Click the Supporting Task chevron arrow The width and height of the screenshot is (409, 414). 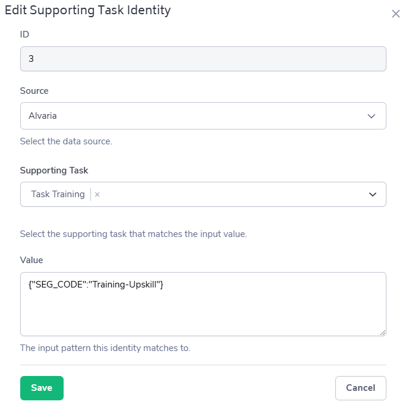click(373, 194)
